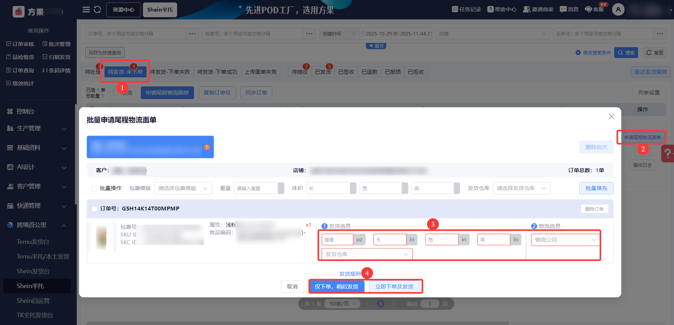The width and height of the screenshot is (674, 325).
Task: Open 帮助中心 help center
Action: point(502,9)
